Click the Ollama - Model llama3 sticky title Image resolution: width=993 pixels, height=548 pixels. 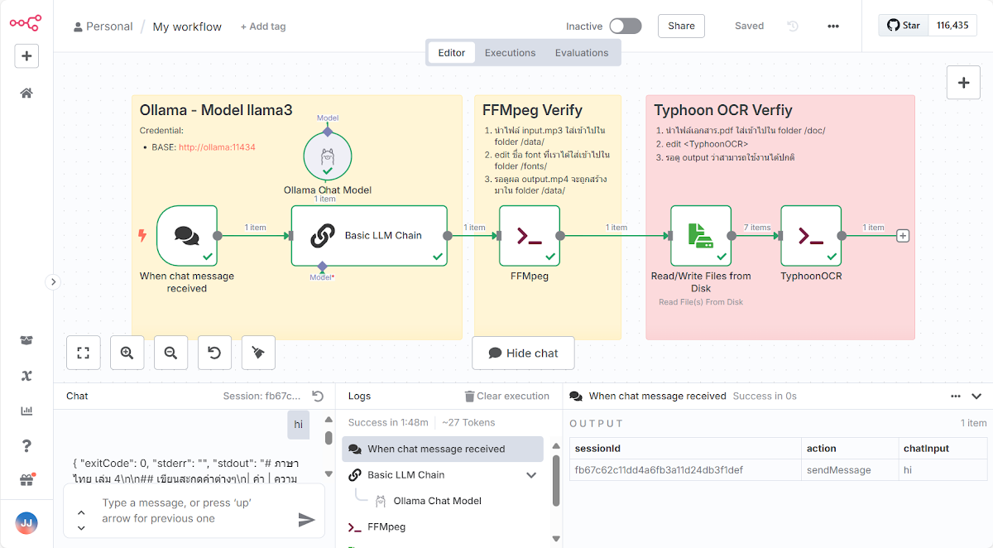click(x=216, y=110)
